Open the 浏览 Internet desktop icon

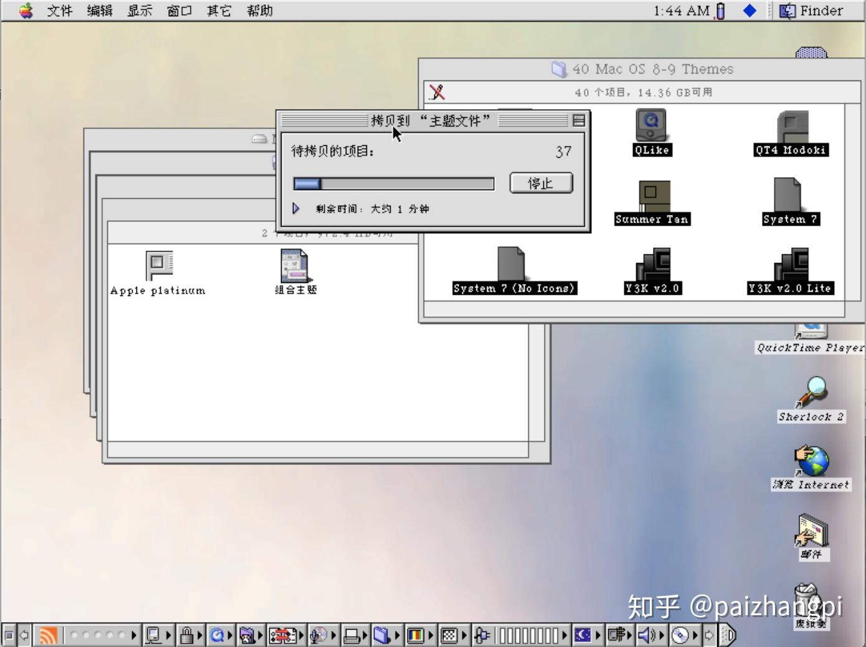click(x=811, y=461)
